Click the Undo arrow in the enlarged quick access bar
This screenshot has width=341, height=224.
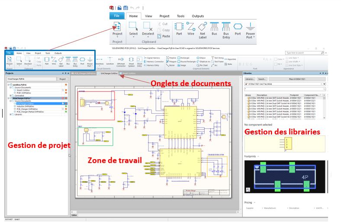132,8
